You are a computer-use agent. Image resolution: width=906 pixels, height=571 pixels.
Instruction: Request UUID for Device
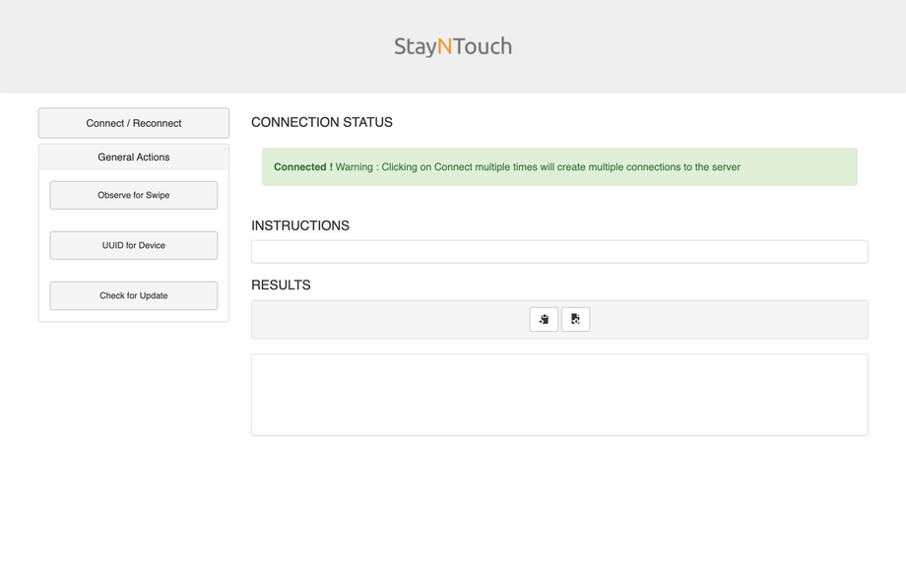(x=134, y=245)
